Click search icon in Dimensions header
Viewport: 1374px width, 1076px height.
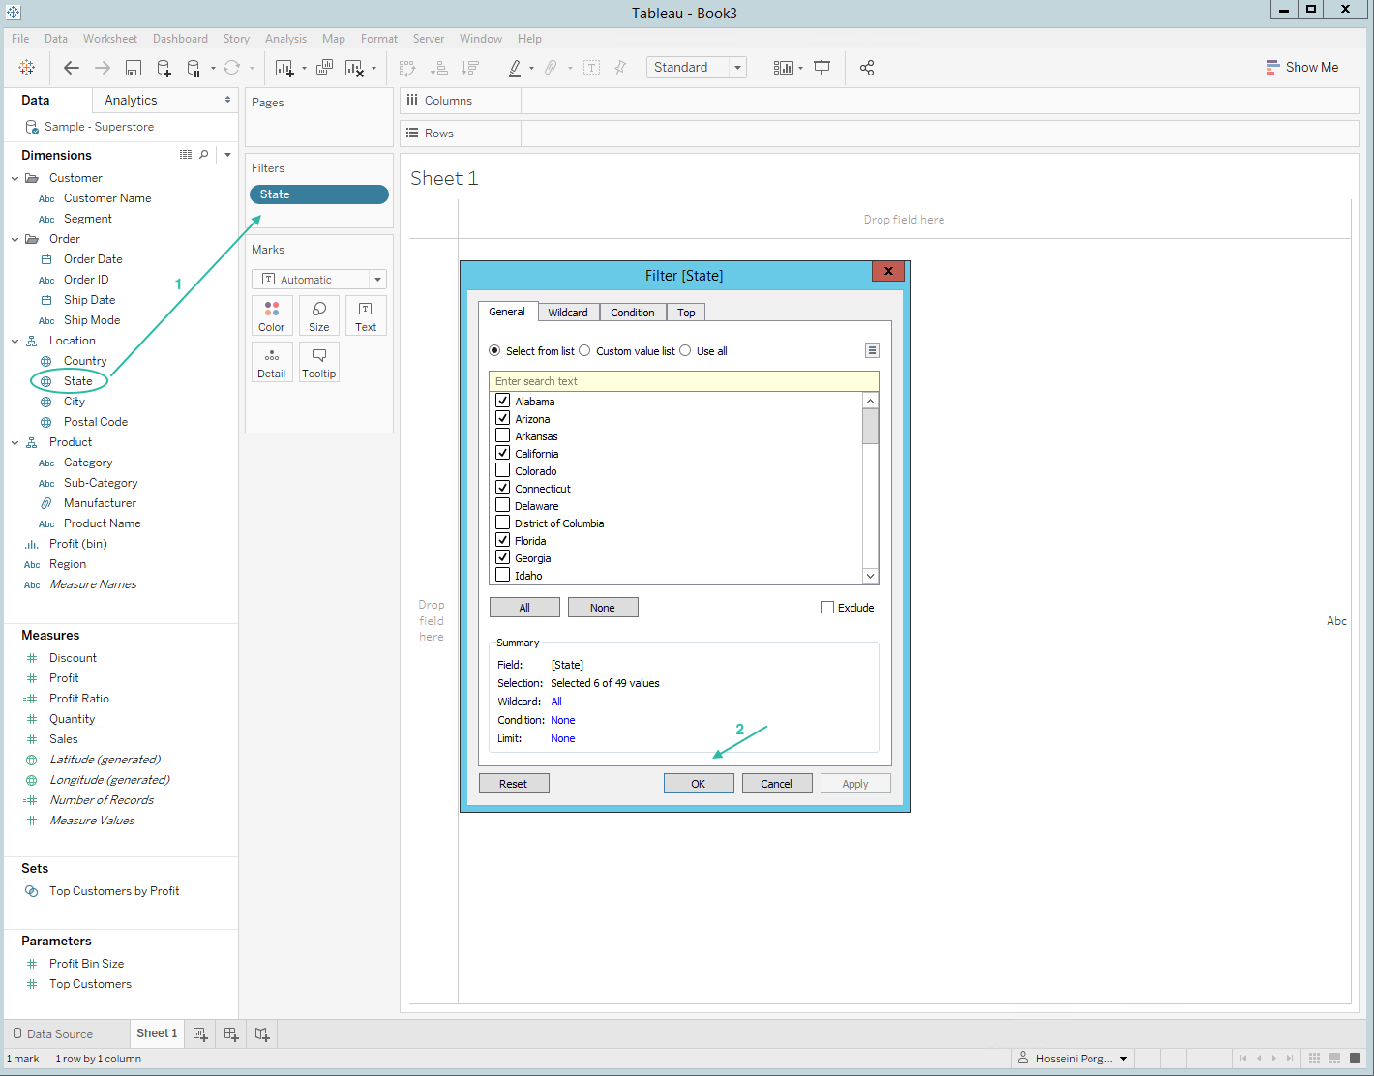[204, 155]
